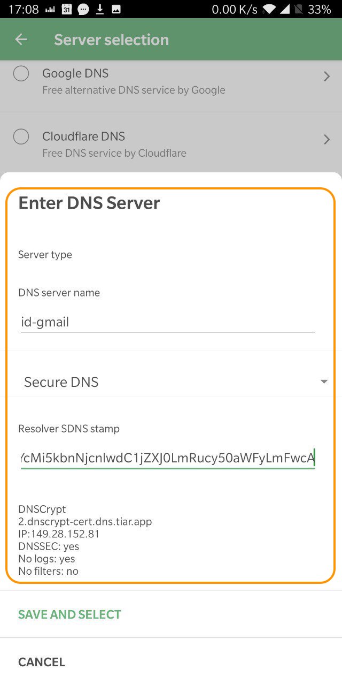This screenshot has width=342, height=685.
Task: Select the Cloudflare DNS radio button
Action: point(21,136)
